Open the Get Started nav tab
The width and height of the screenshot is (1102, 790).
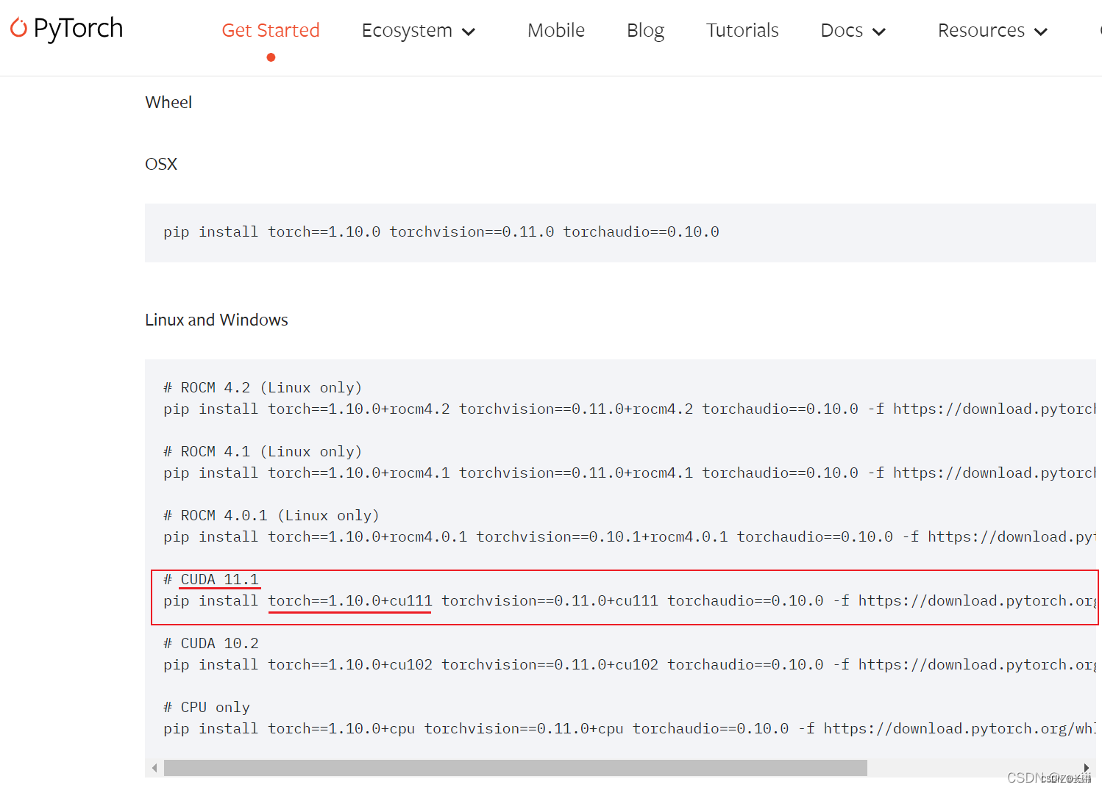pos(271,30)
